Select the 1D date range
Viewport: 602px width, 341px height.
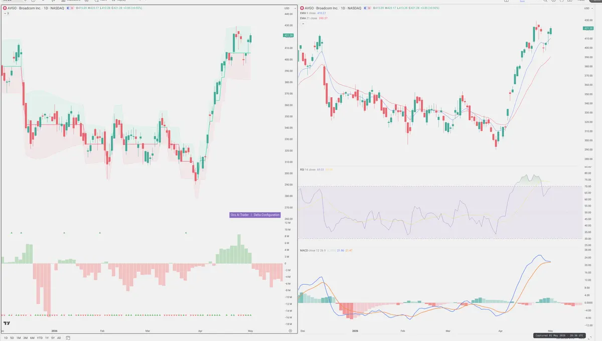[5, 338]
